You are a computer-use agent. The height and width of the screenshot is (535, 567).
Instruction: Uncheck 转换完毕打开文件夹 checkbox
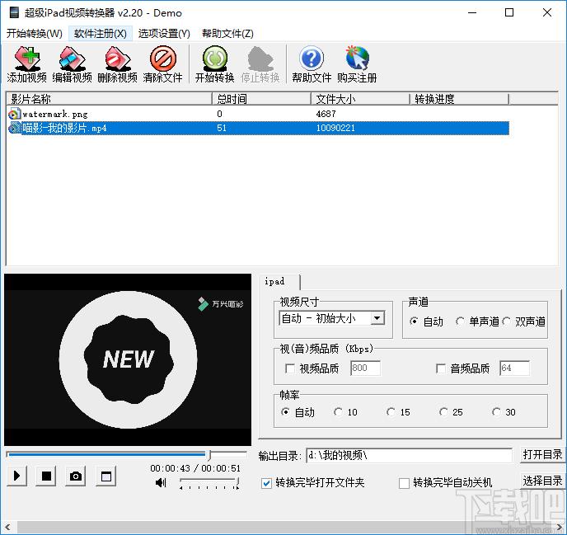tap(266, 483)
